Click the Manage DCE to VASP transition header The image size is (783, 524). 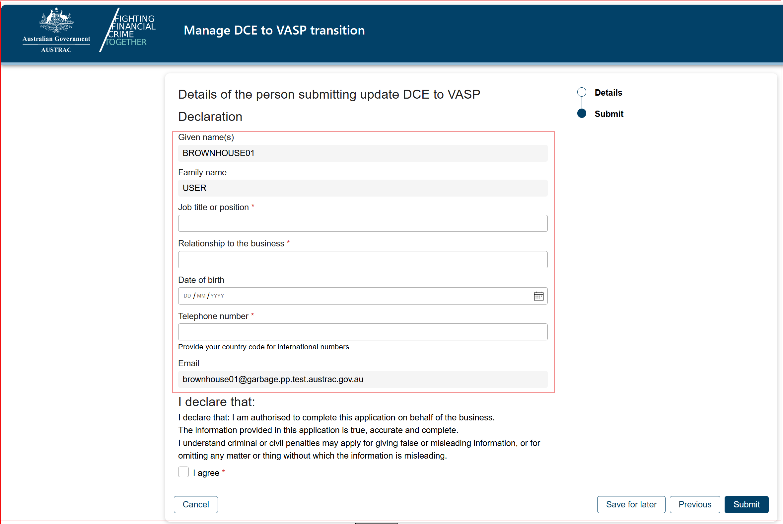click(274, 30)
